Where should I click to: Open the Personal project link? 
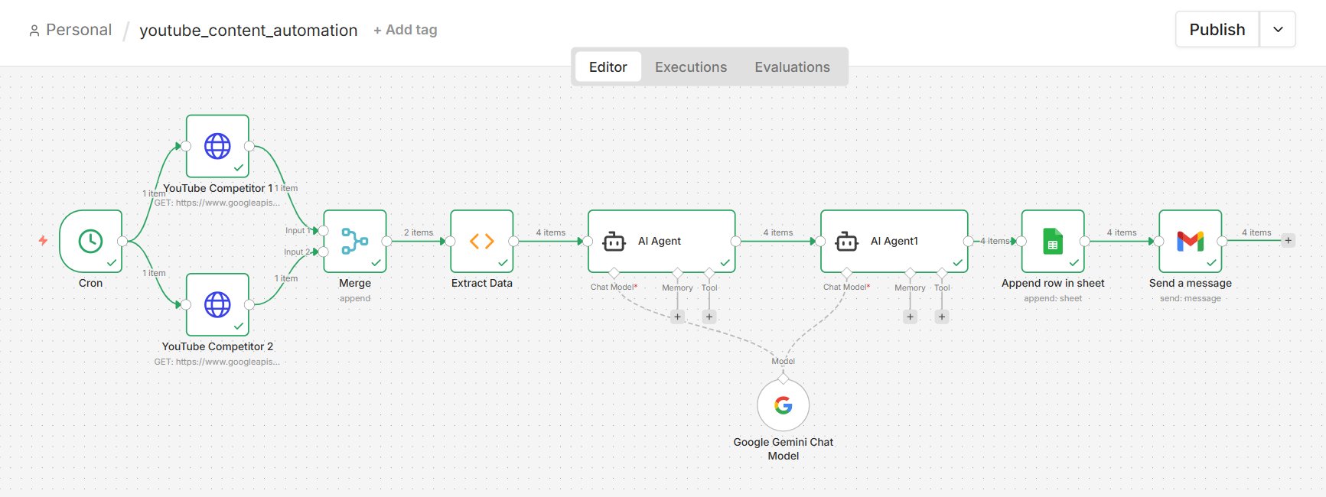[x=79, y=30]
